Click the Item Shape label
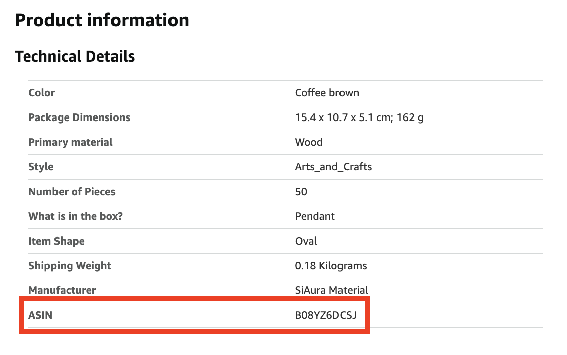Image resolution: width=567 pixels, height=355 pixels. click(56, 241)
